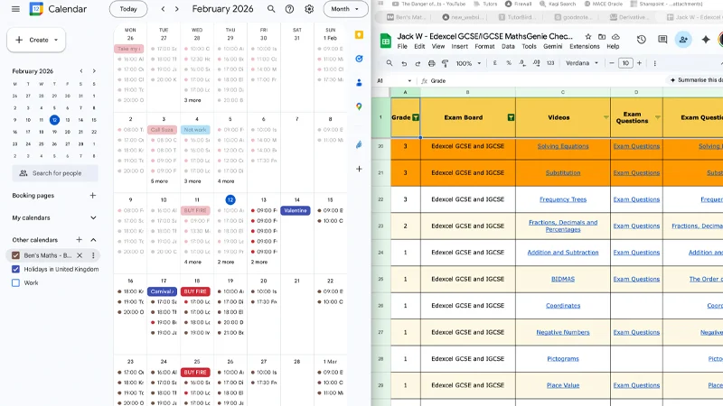Select Paint format tool in Sheets
Viewport: 723px width, 406px height.
pos(445,63)
